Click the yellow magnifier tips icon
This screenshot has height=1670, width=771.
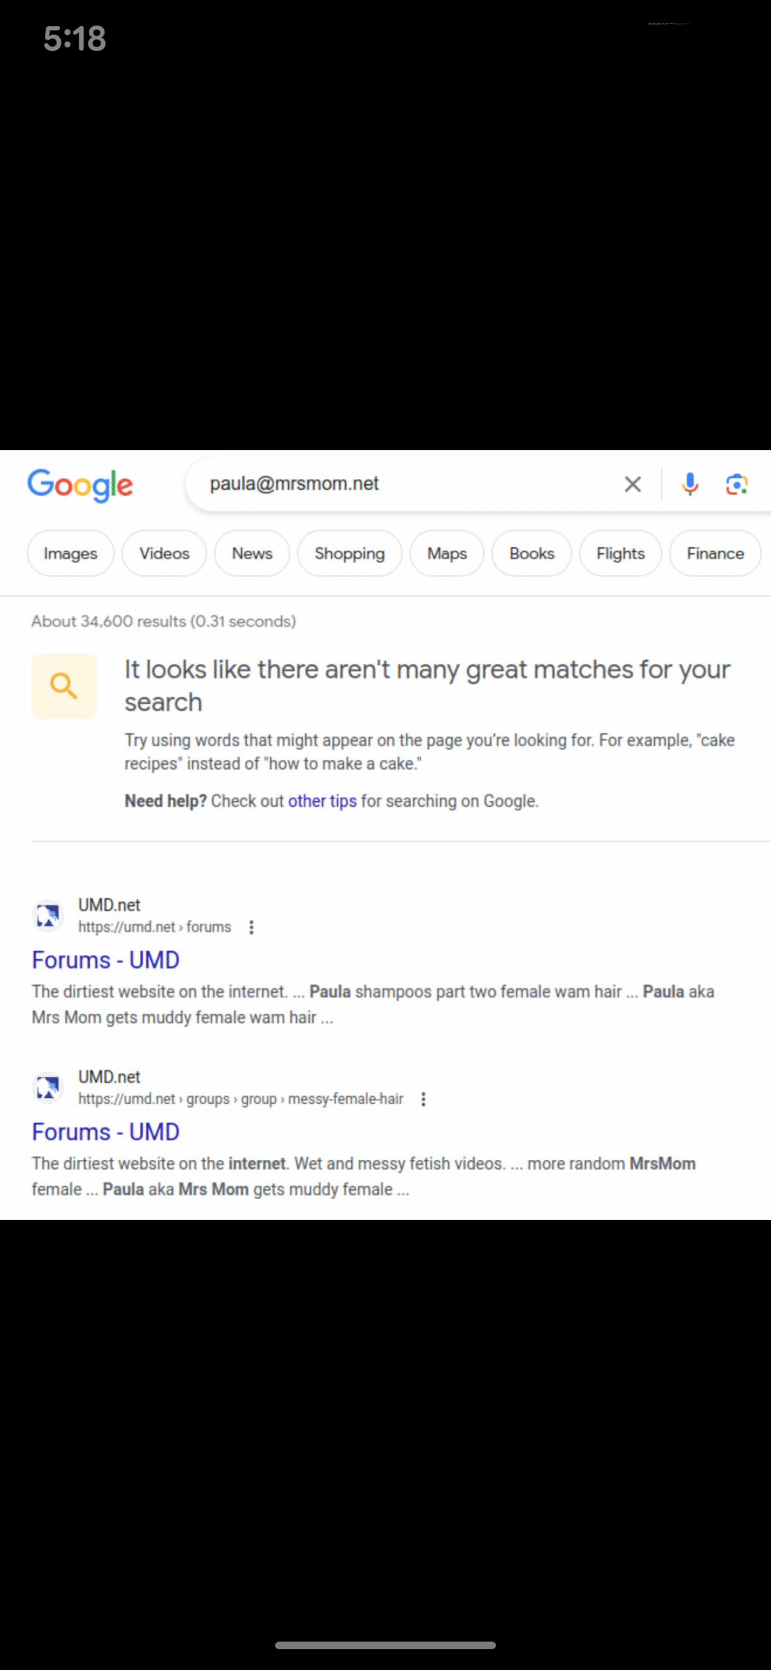coord(64,686)
